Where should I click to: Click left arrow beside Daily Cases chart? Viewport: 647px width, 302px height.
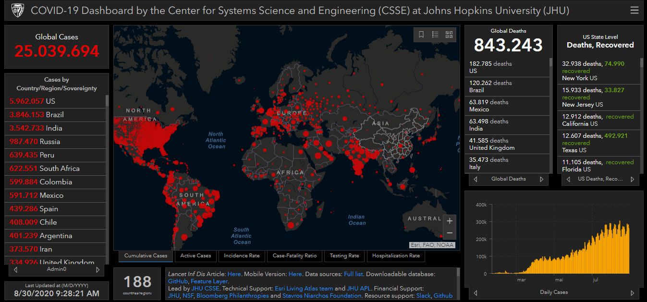click(x=476, y=292)
